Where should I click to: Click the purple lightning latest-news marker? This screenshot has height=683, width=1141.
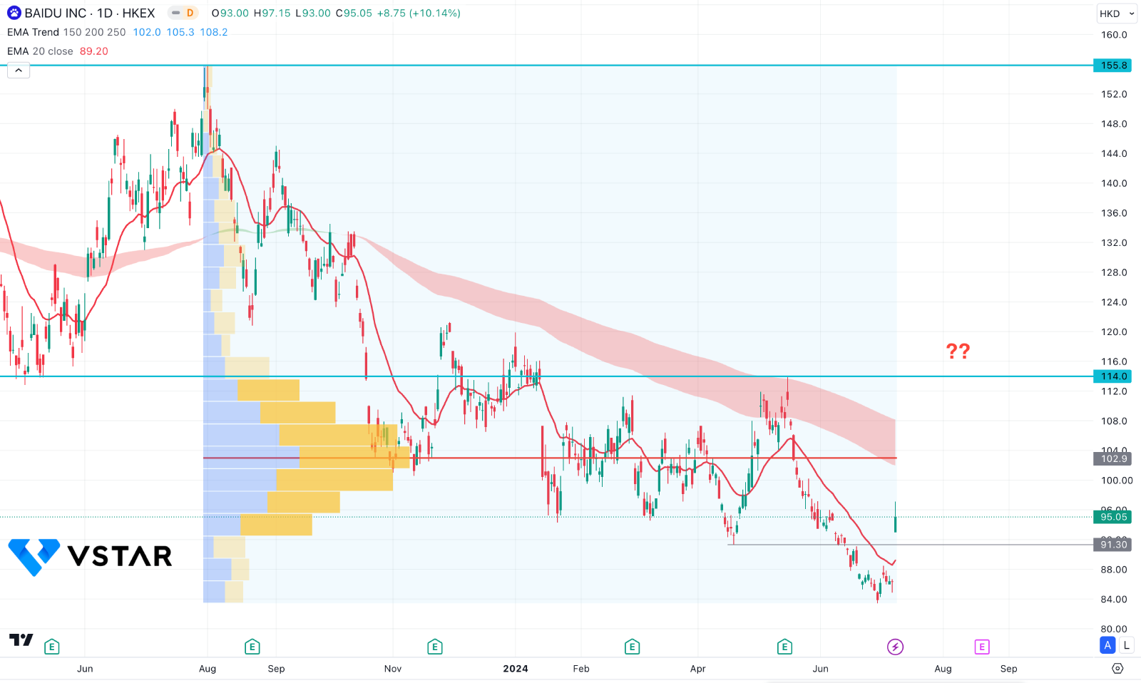click(895, 647)
